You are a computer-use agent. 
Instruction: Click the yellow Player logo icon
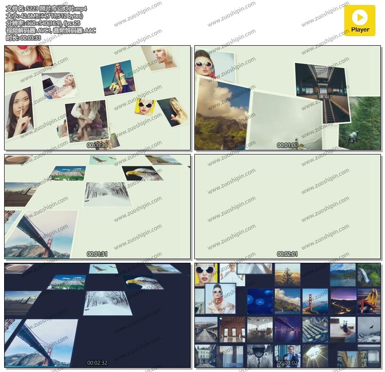[359, 21]
